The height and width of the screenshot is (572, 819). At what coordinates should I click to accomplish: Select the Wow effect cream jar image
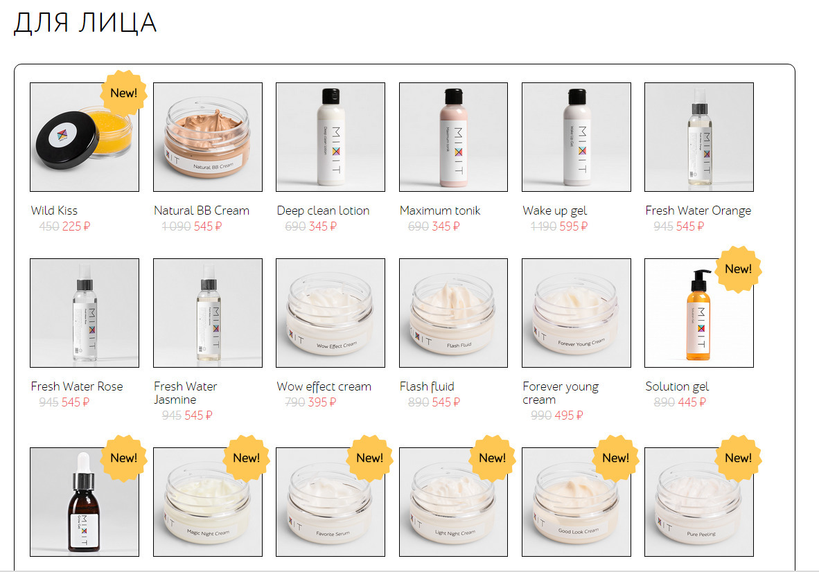[331, 313]
